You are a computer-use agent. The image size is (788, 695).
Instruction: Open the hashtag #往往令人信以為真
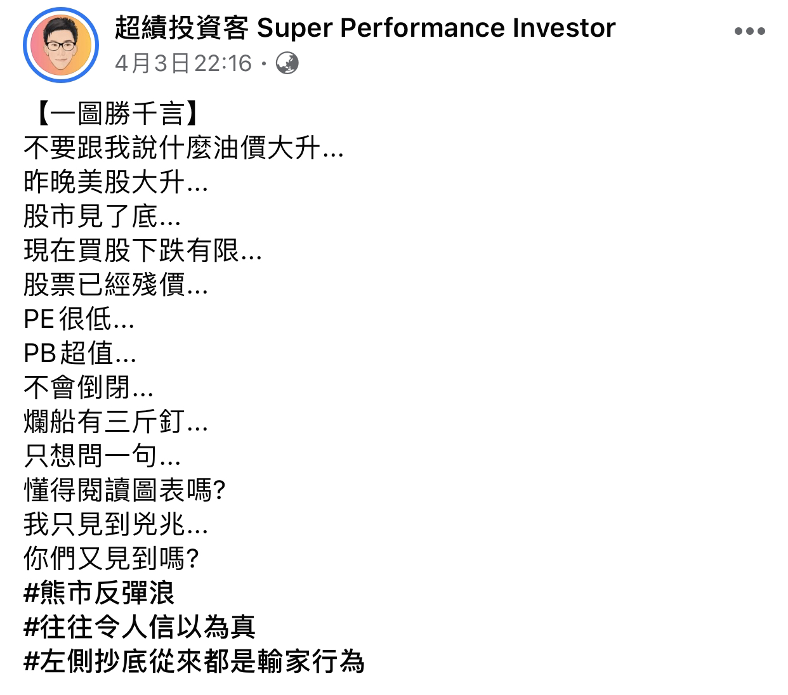click(139, 628)
